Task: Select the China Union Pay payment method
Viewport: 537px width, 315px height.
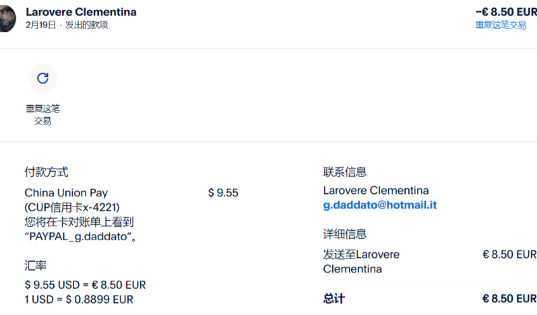Action: [x=66, y=193]
